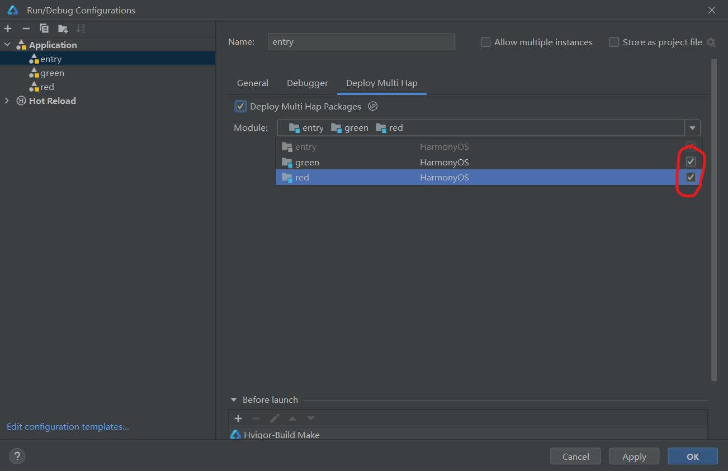Open the Module dropdown arrow
Viewport: 728px width, 471px height.
(x=693, y=128)
